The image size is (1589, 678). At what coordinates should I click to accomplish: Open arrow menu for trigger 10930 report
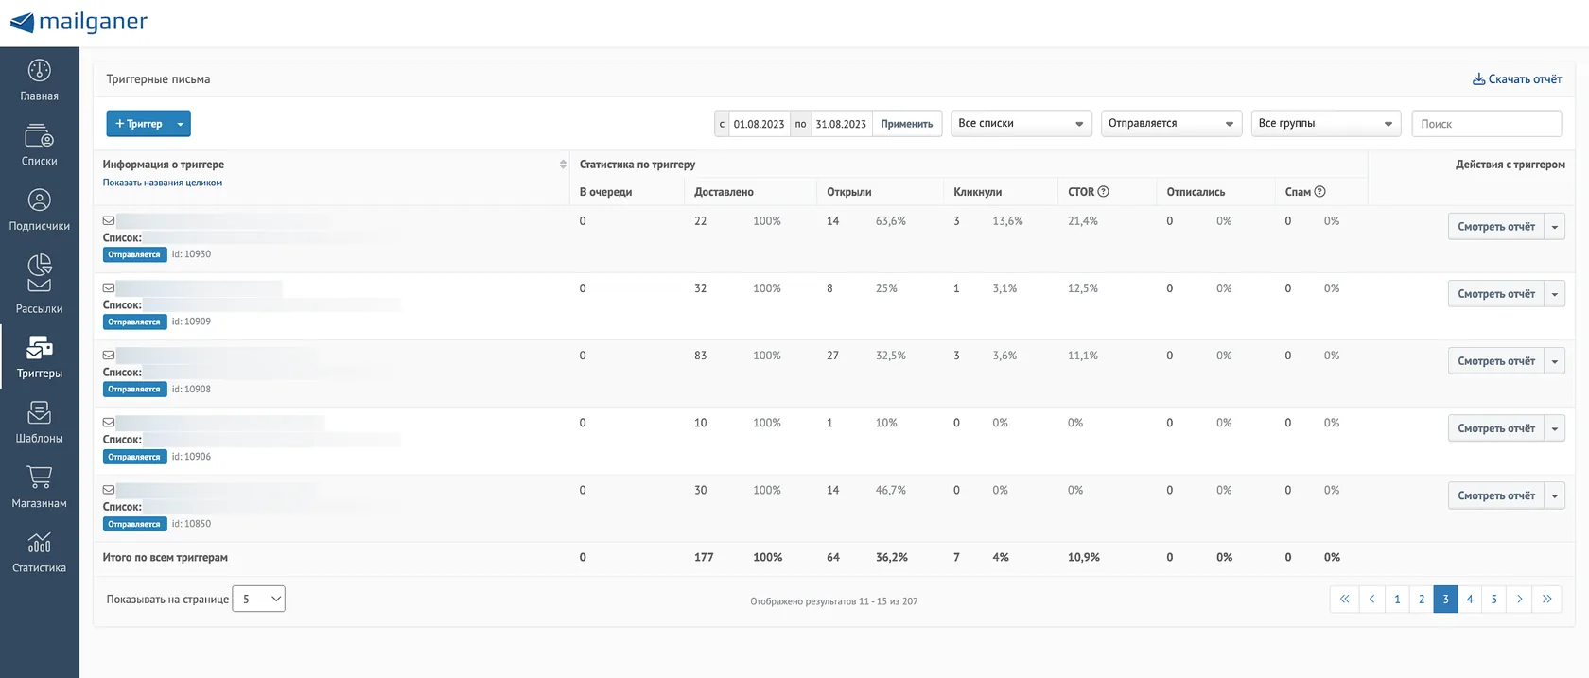1555,227
